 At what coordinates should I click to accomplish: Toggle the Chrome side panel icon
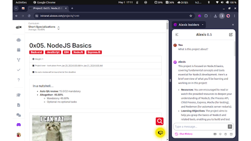coord(222,16)
